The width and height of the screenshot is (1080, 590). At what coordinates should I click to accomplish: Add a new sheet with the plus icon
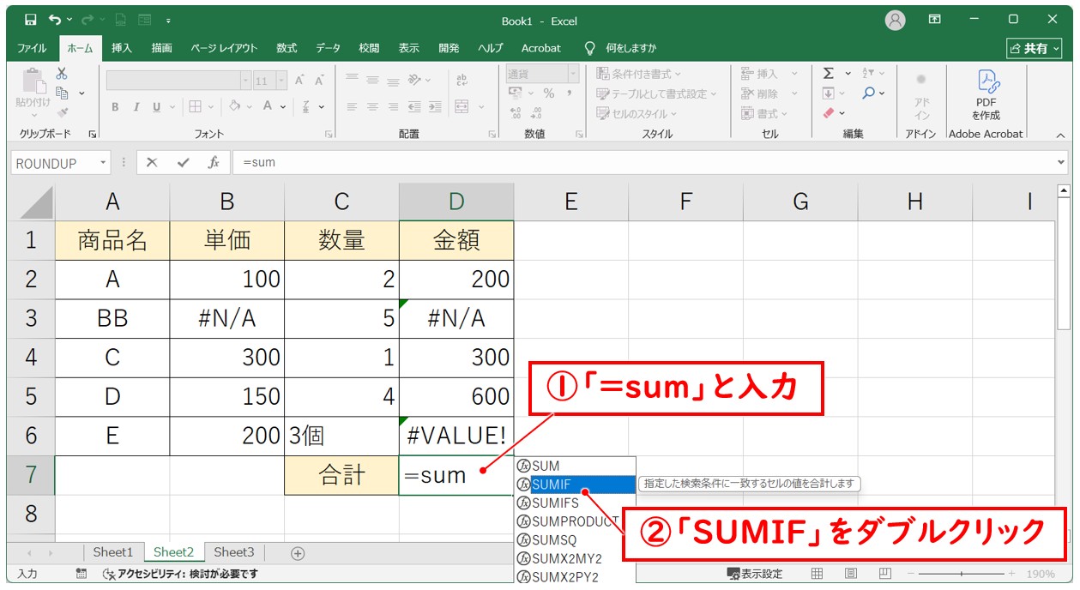point(298,553)
